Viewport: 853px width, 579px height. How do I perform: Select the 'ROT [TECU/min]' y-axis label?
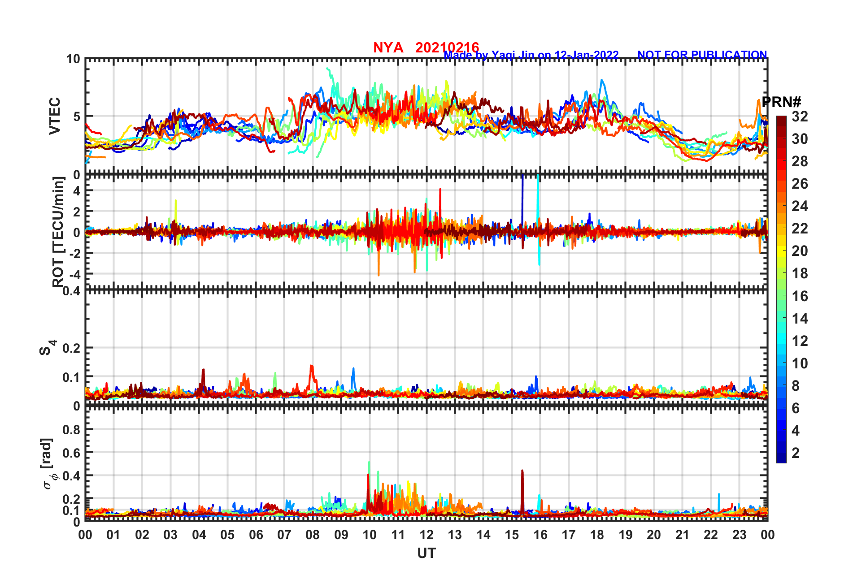pyautogui.click(x=58, y=232)
